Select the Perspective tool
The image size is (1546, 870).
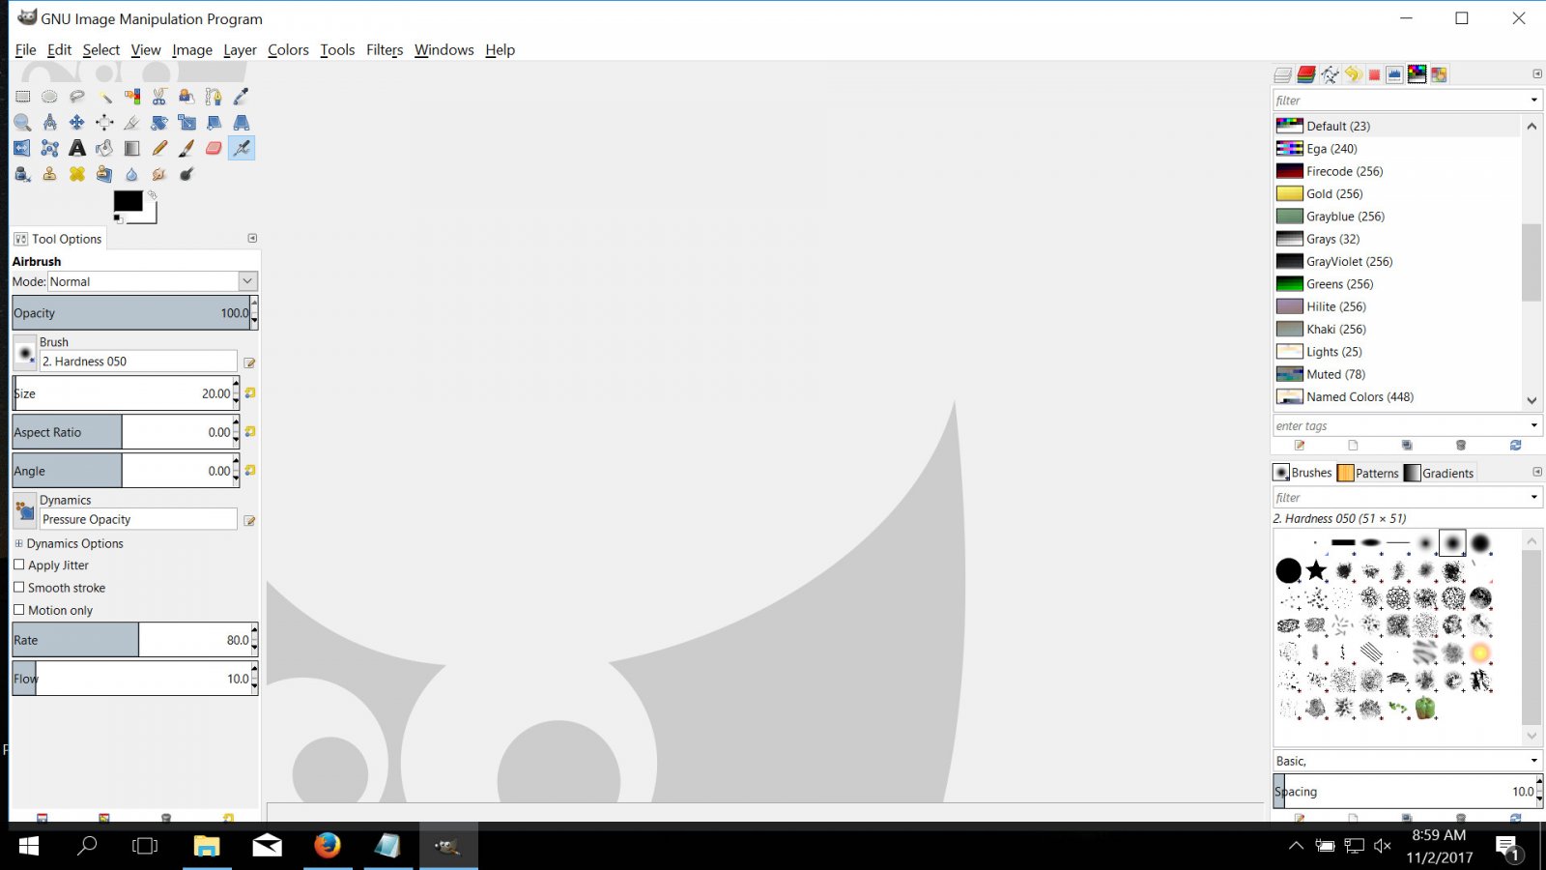click(242, 123)
